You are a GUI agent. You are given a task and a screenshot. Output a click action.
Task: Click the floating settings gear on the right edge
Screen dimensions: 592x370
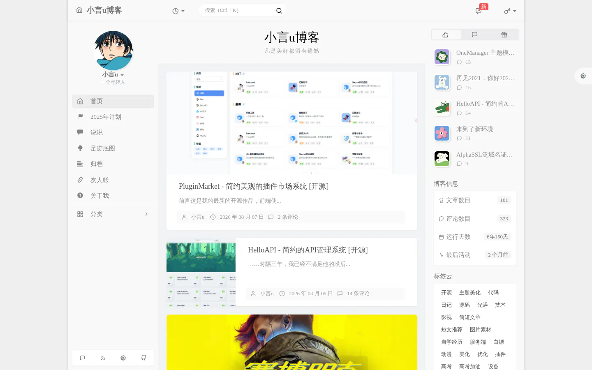point(583,76)
